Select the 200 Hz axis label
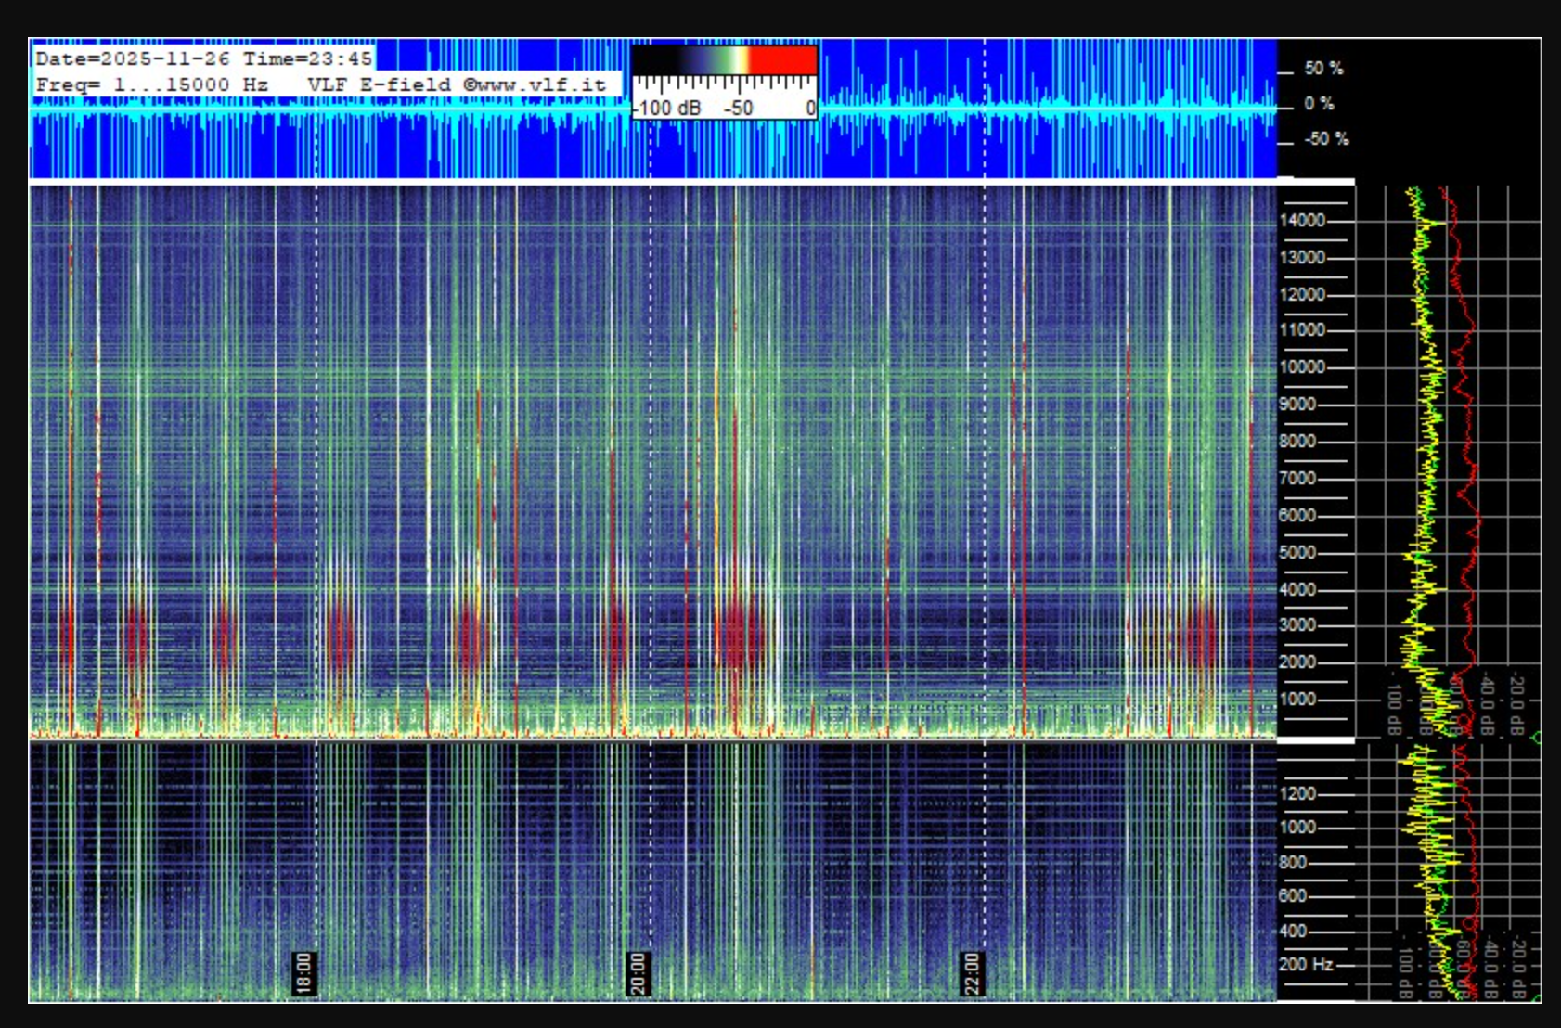 point(1305,965)
